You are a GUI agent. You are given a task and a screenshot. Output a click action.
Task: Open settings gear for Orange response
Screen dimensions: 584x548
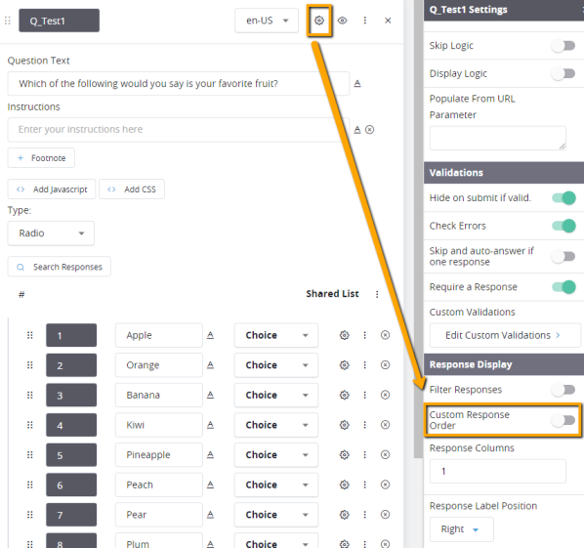click(345, 365)
